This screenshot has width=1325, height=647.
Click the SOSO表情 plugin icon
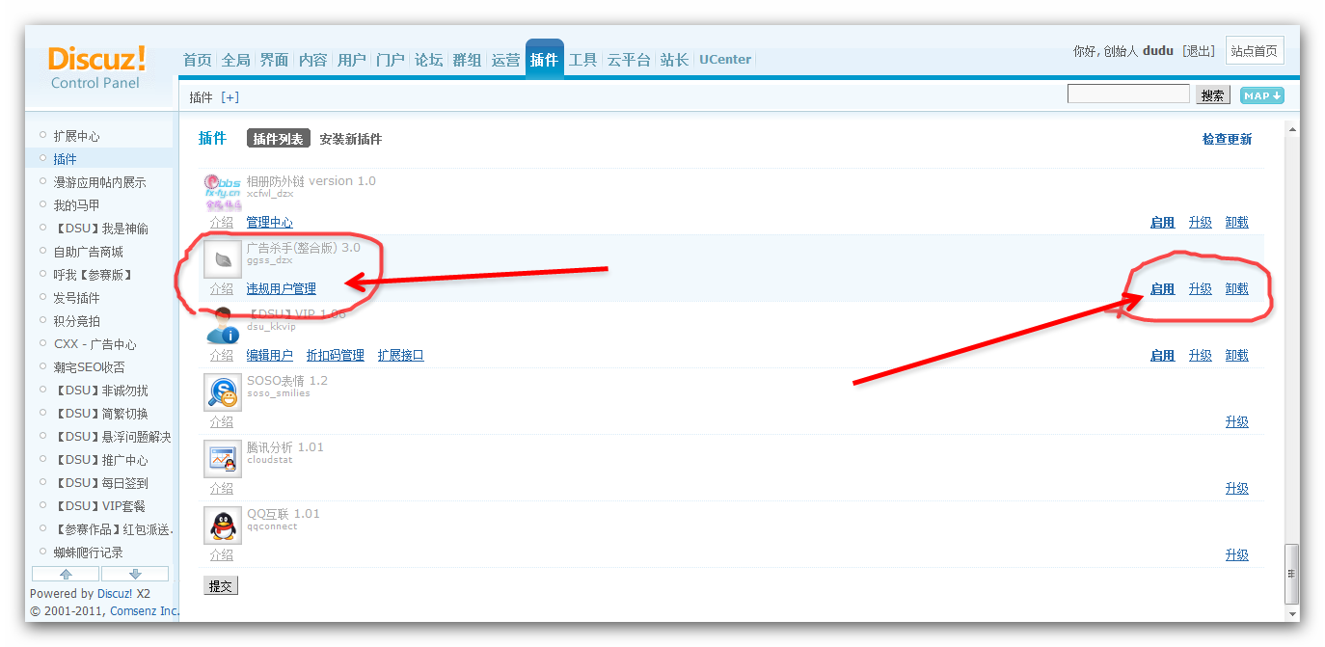click(223, 392)
